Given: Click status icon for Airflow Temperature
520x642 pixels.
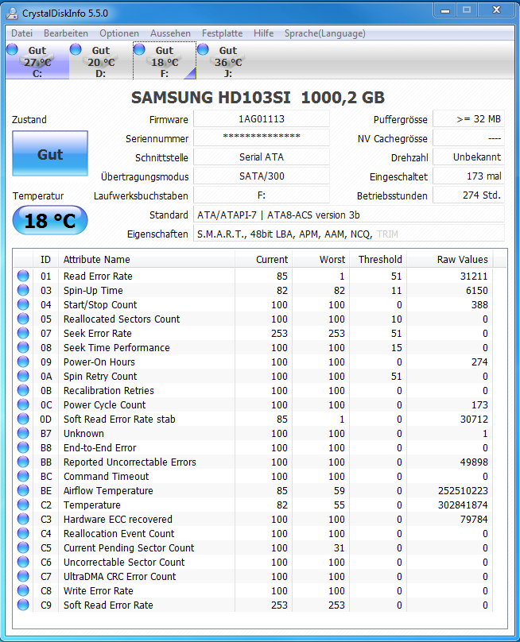Looking at the screenshot, I should point(23,490).
